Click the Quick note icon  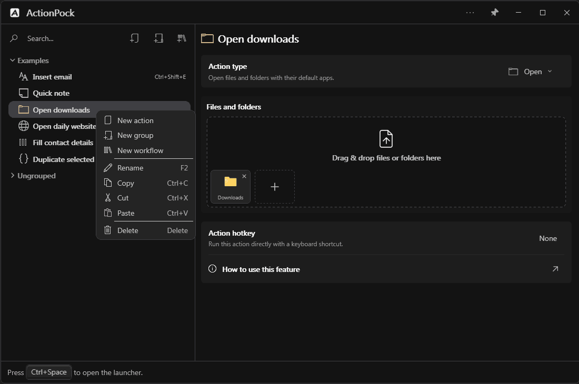[24, 93]
